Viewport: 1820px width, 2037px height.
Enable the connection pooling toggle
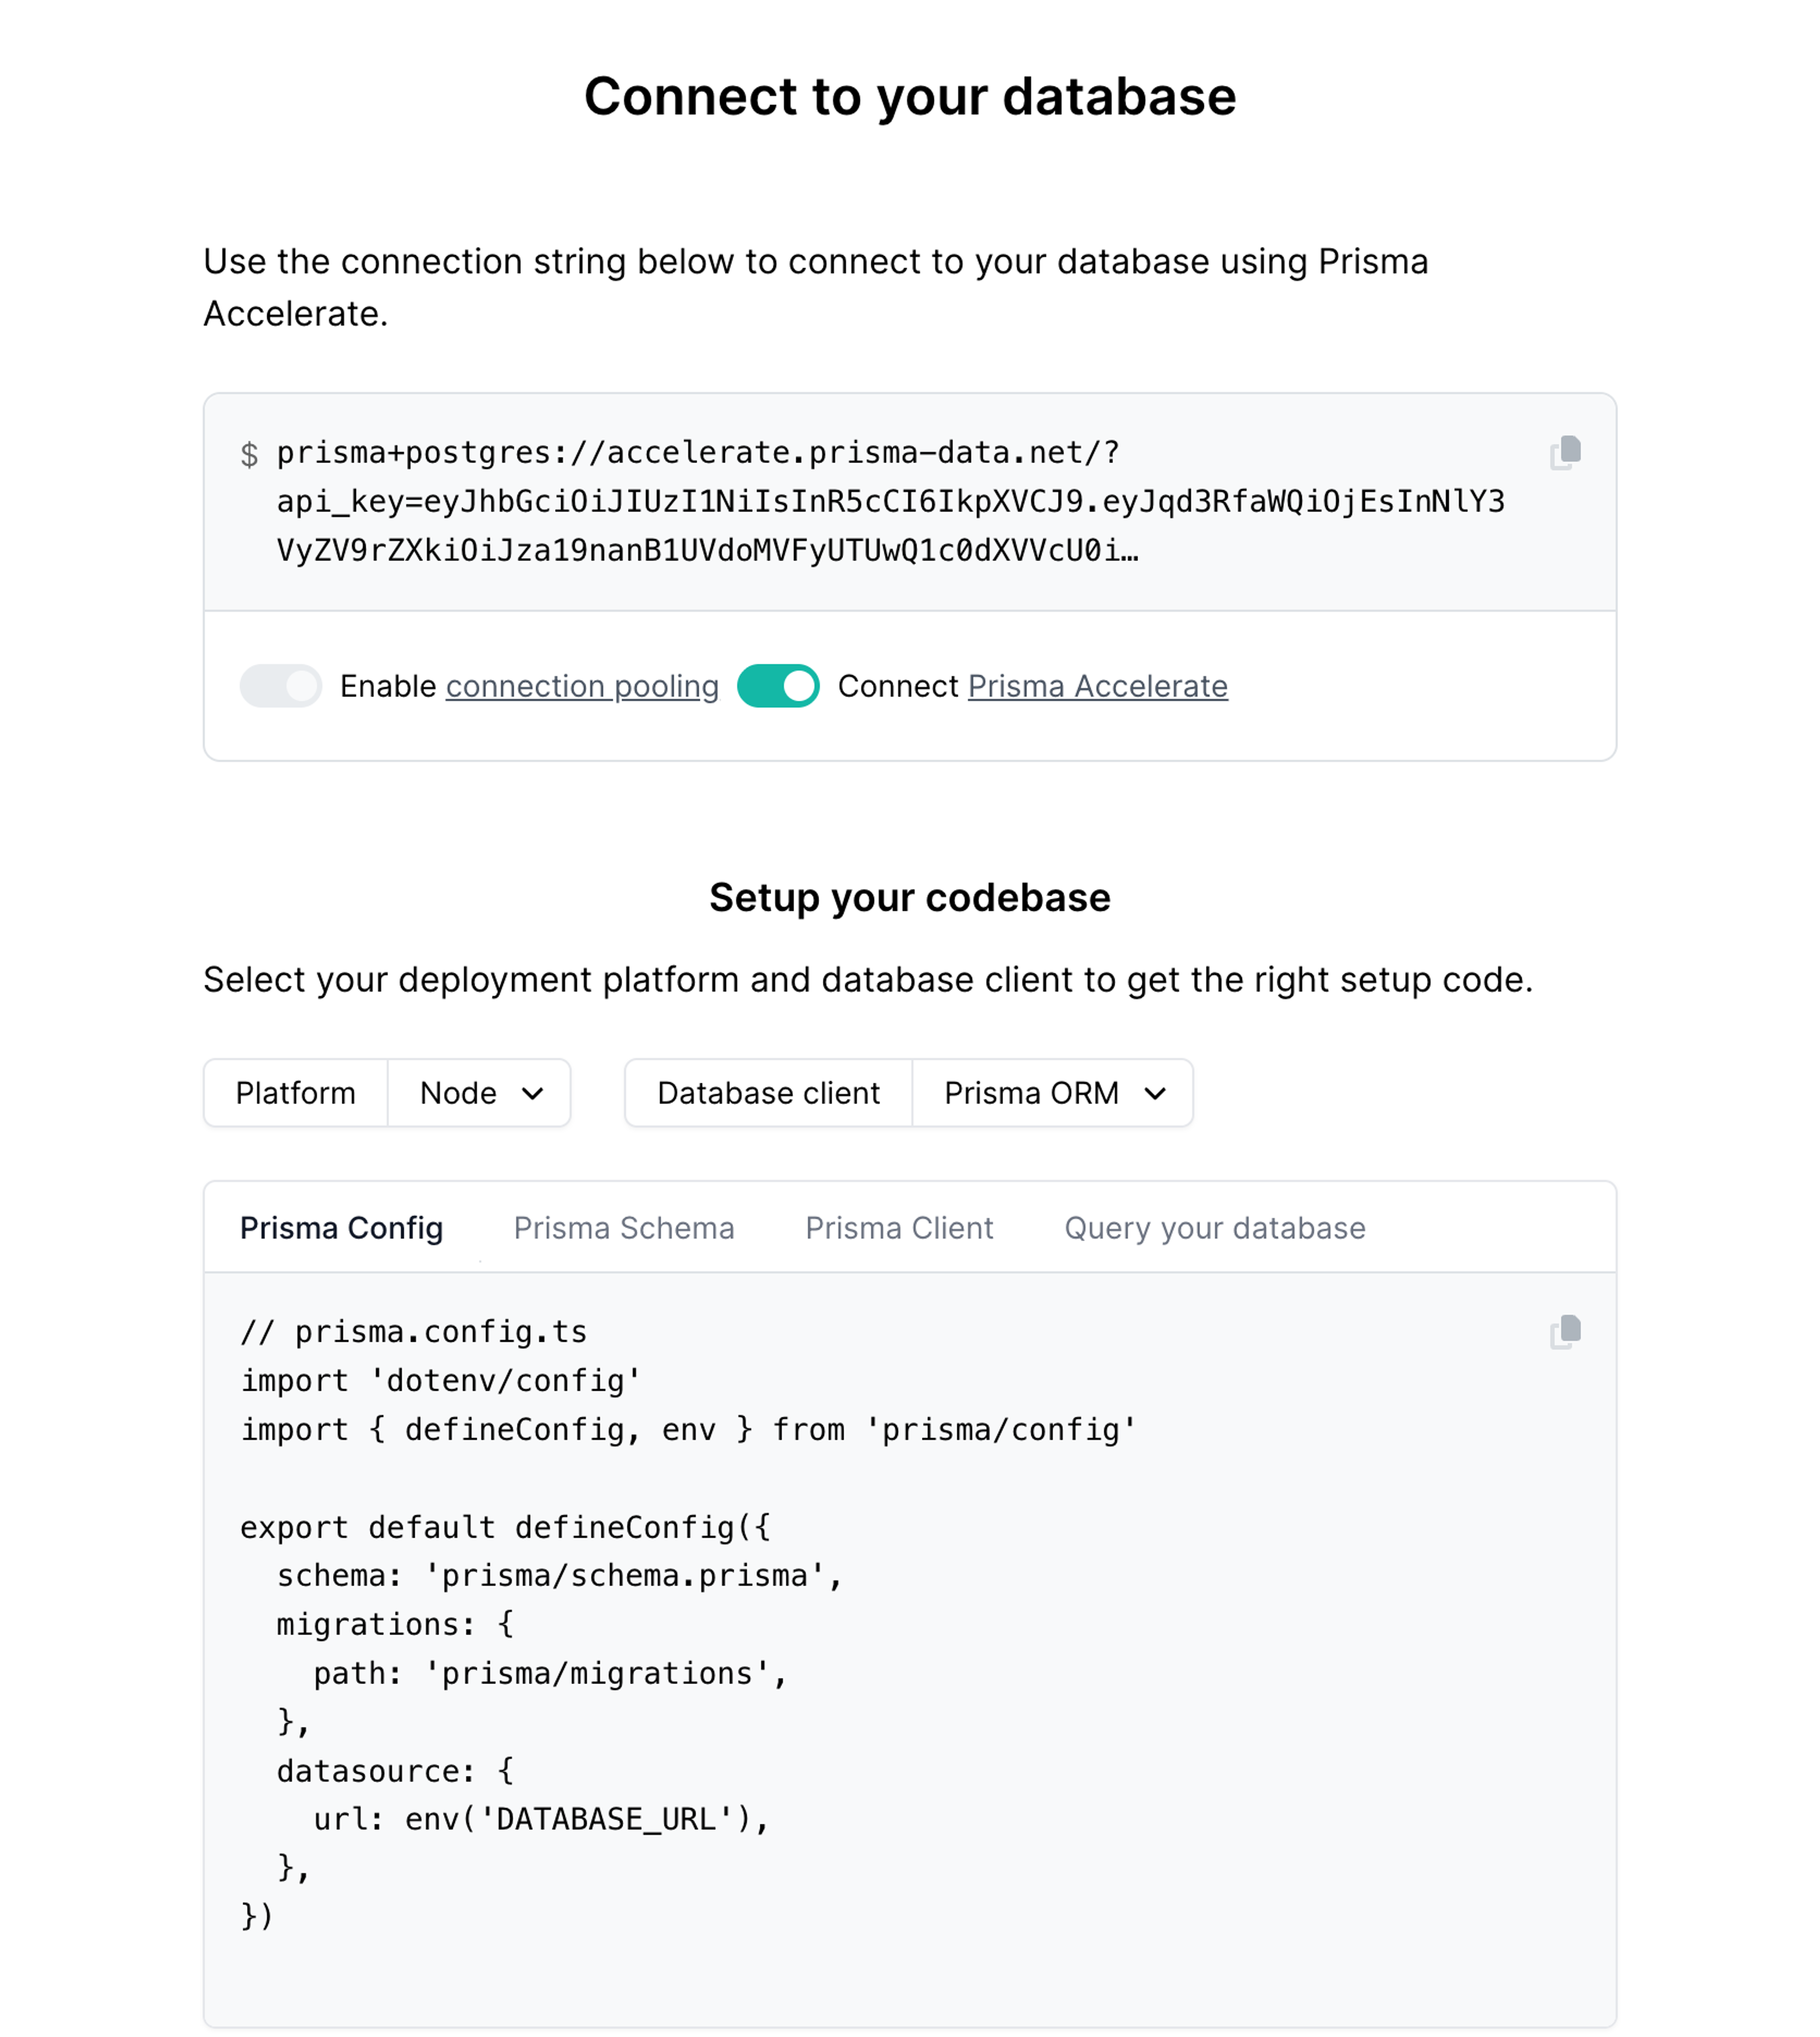281,686
